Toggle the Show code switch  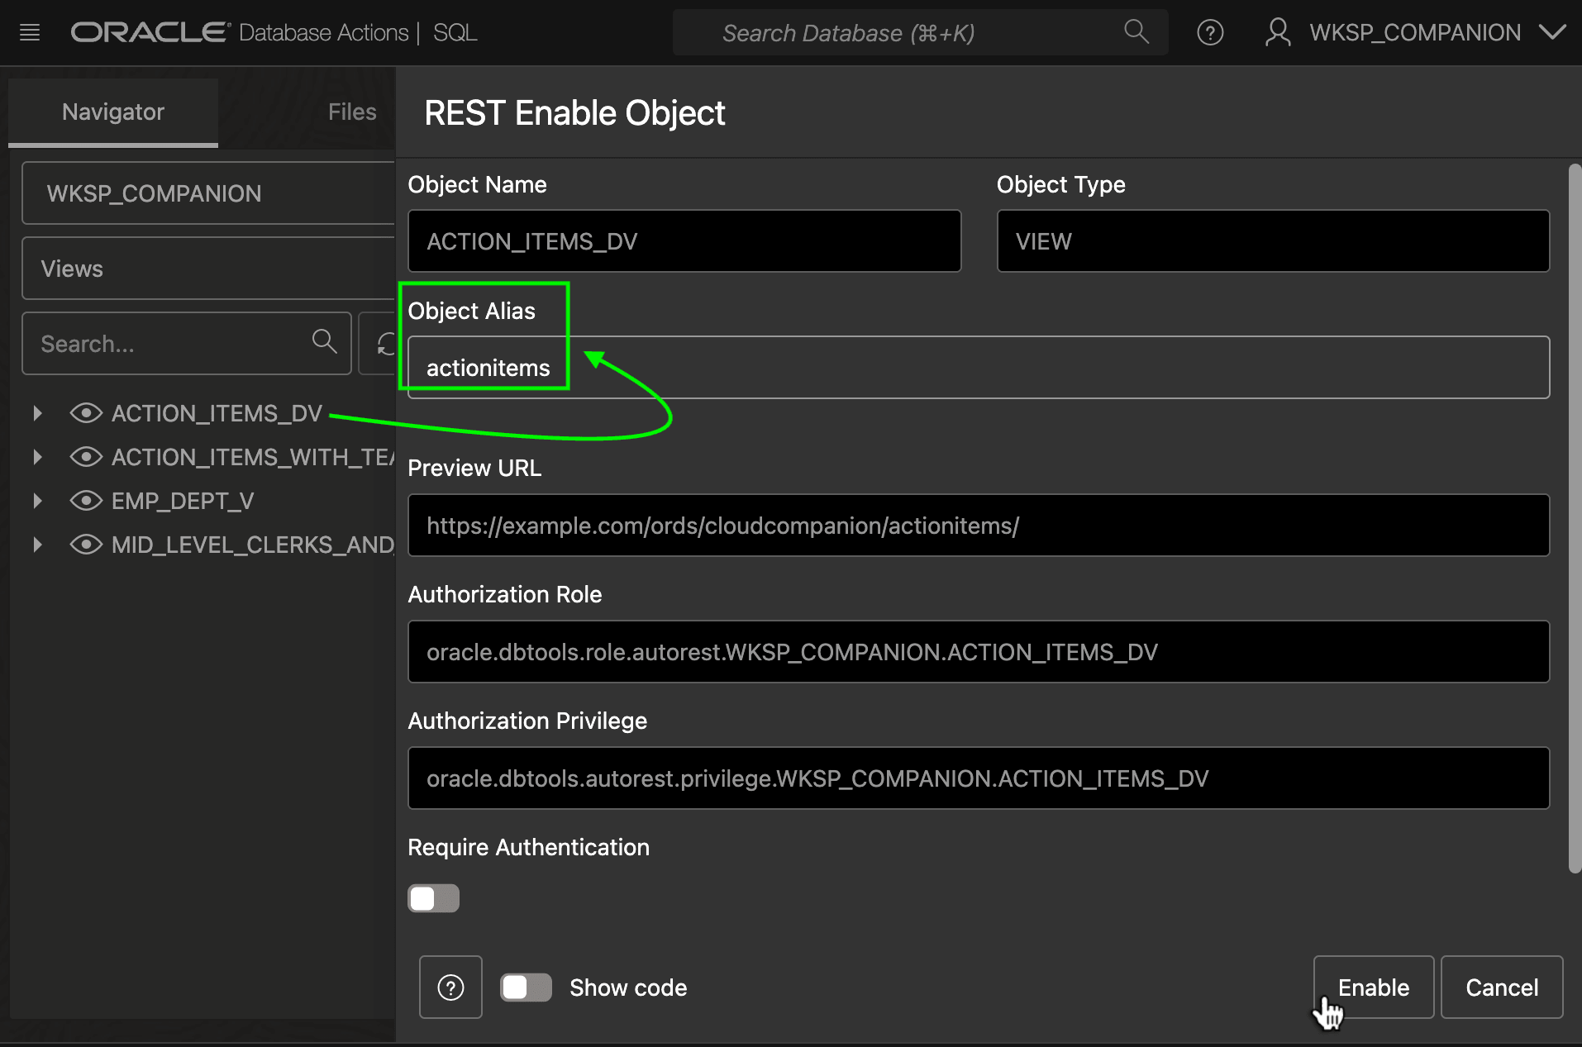tap(526, 988)
